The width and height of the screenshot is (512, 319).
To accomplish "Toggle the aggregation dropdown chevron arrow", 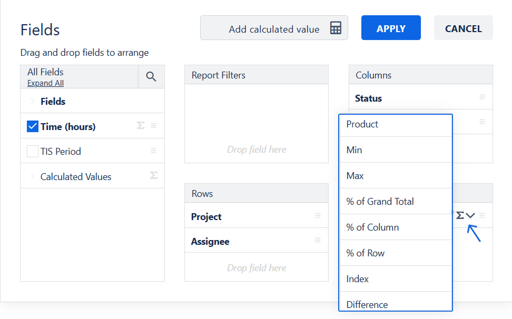I will 471,215.
